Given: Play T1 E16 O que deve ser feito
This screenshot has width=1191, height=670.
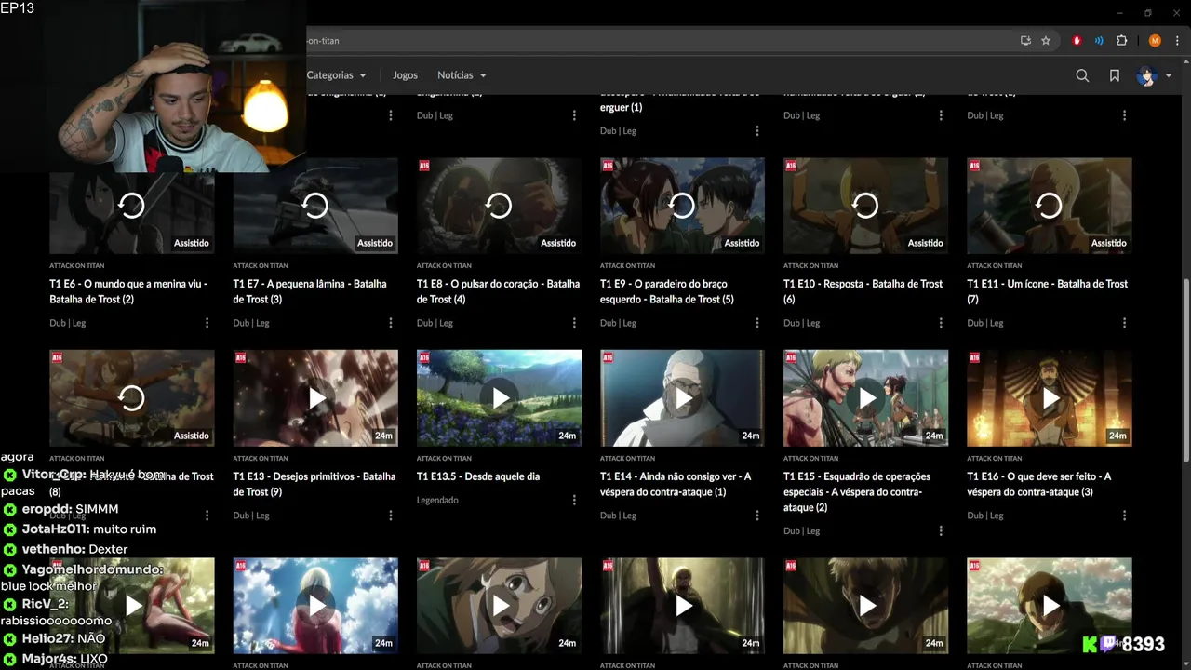Looking at the screenshot, I should coord(1049,398).
